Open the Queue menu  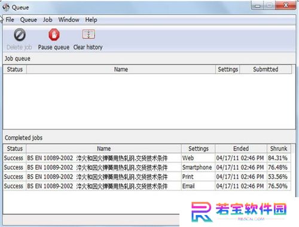tap(28, 20)
